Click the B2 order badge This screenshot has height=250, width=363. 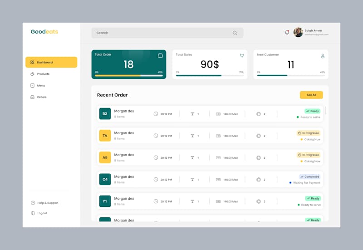click(x=105, y=114)
